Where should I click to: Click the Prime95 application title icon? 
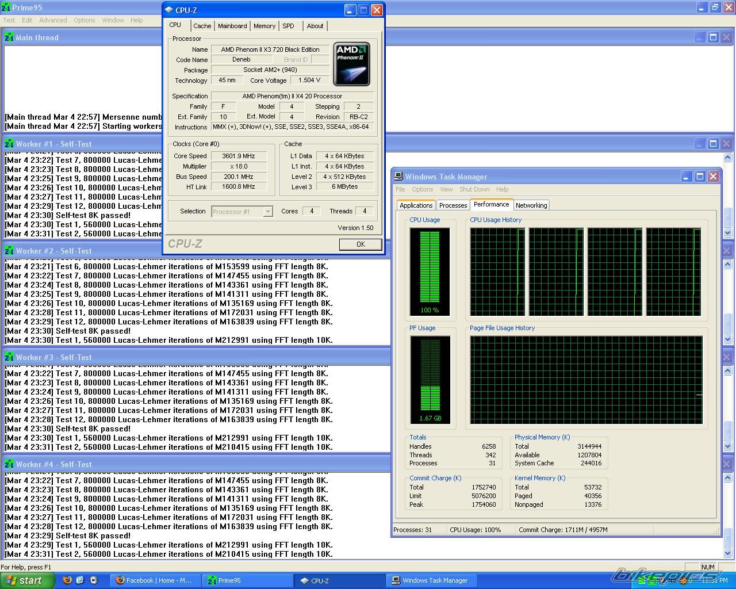coord(5,7)
